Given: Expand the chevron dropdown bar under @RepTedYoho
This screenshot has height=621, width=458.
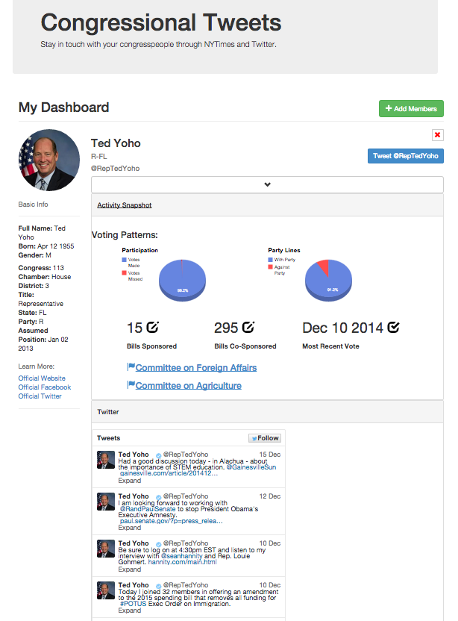Looking at the screenshot, I should [x=267, y=184].
